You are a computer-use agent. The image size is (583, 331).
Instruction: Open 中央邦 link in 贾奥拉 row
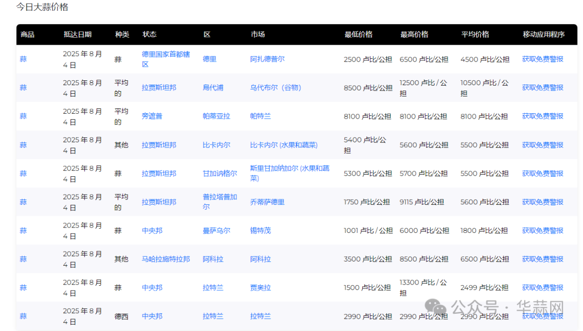point(152,288)
